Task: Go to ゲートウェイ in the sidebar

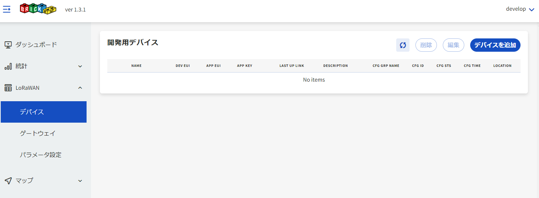Action: pyautogui.click(x=38, y=133)
